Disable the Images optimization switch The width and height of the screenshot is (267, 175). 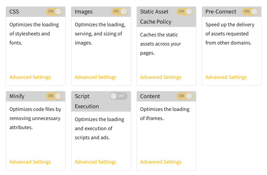(119, 11)
